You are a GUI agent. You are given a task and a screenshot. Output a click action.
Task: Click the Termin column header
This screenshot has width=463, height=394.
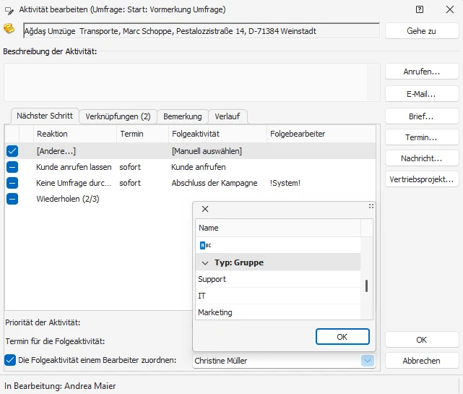pyautogui.click(x=142, y=134)
